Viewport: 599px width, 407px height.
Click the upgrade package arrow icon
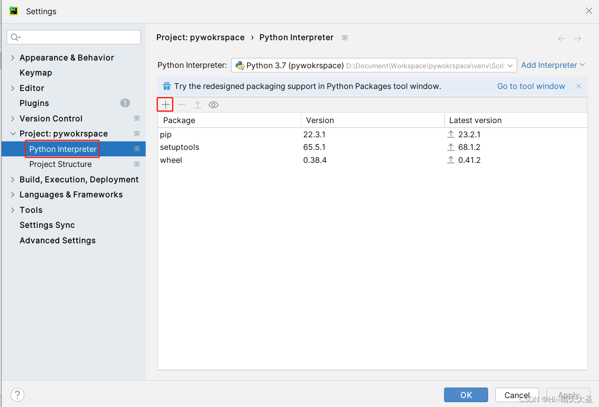198,105
